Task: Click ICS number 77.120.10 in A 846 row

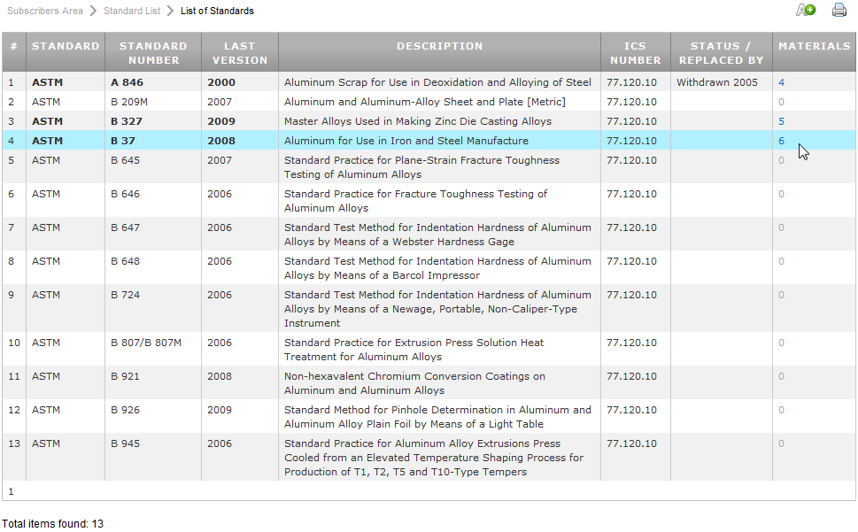Action: tap(631, 82)
